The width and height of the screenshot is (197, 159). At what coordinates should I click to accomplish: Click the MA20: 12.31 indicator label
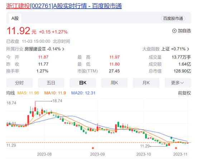[83, 93]
